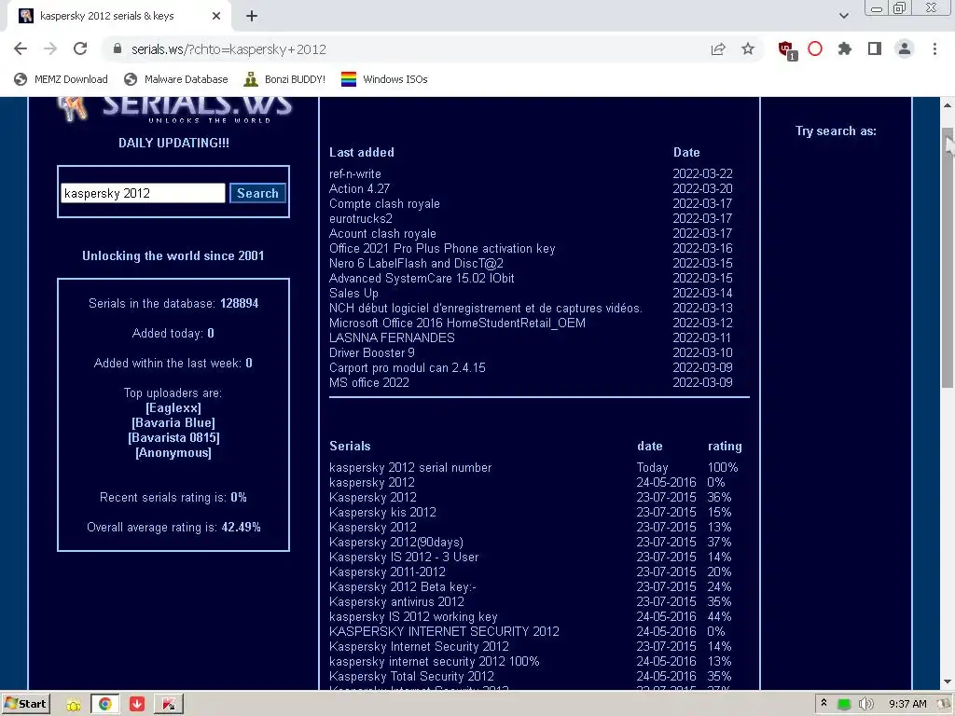The width and height of the screenshot is (955, 716).
Task: Open Driver Booster 9 entry
Action: [371, 353]
